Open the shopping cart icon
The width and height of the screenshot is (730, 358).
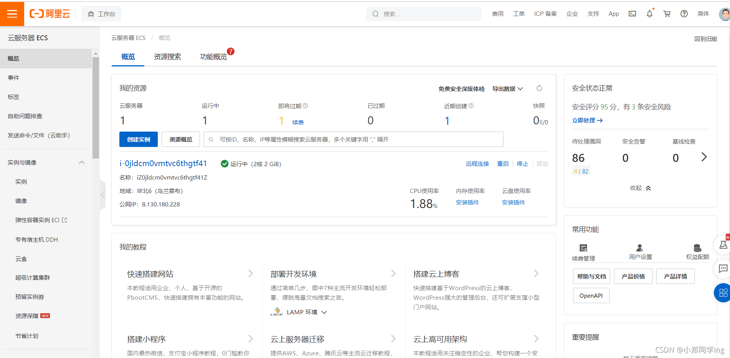coord(667,14)
